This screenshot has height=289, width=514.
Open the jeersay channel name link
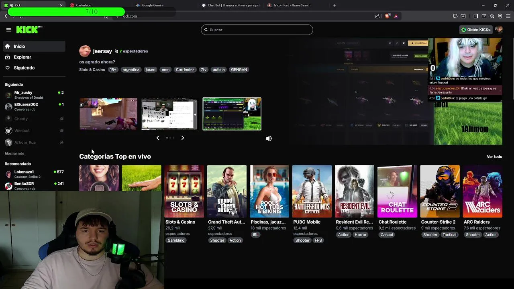coord(102,51)
